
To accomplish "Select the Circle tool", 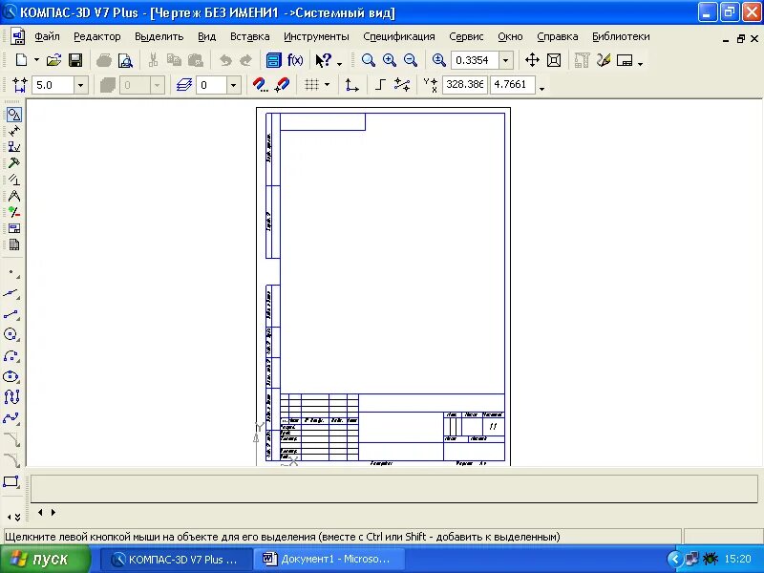I will click(x=11, y=335).
